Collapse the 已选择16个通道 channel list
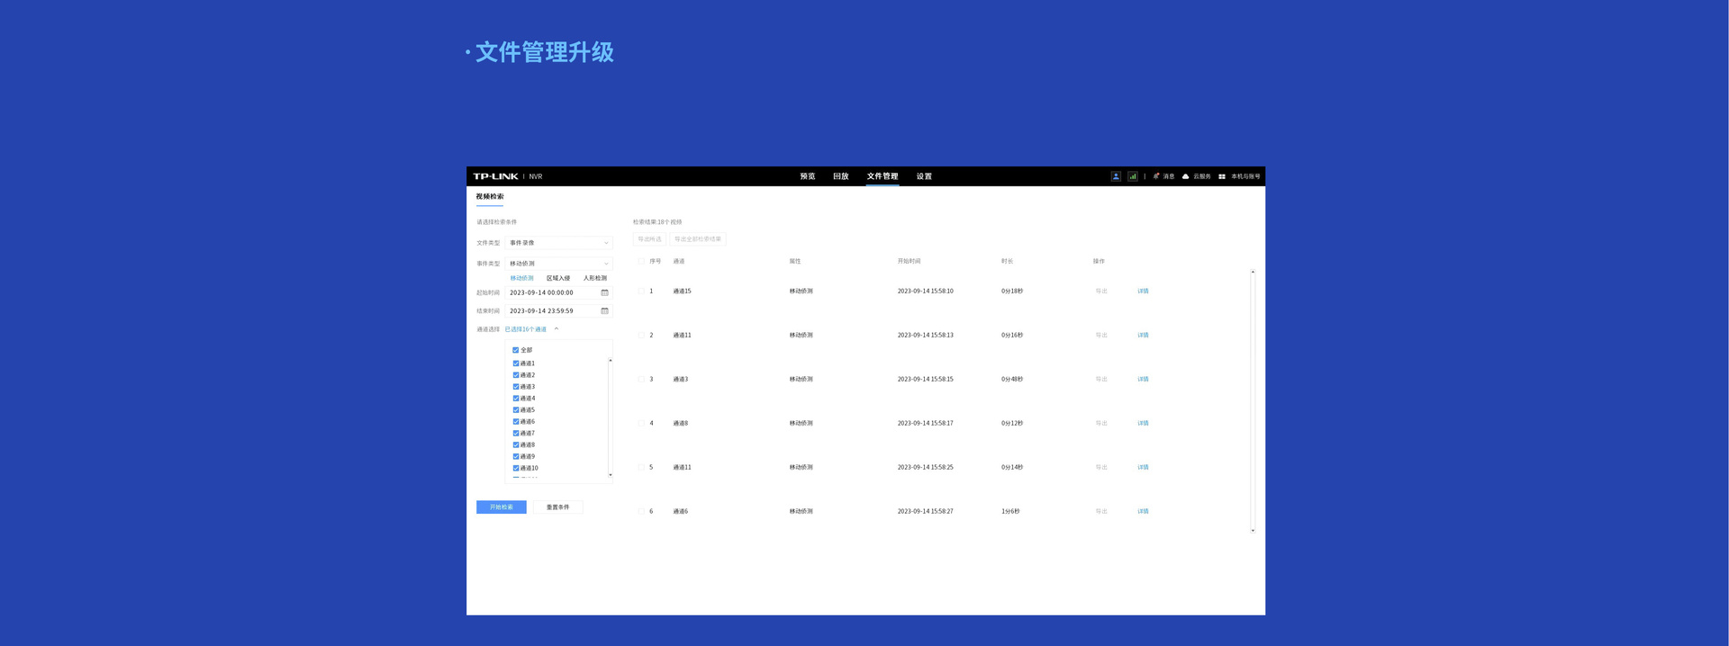Screen dimensions: 1729x646 tap(557, 329)
